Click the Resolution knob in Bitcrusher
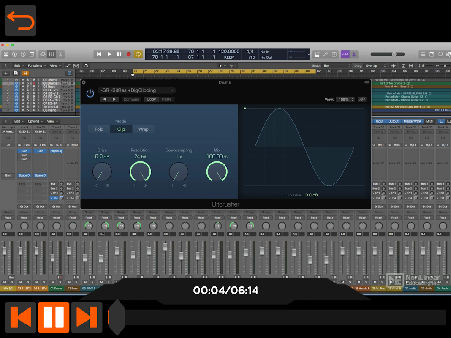The width and height of the screenshot is (451, 338). 140,172
